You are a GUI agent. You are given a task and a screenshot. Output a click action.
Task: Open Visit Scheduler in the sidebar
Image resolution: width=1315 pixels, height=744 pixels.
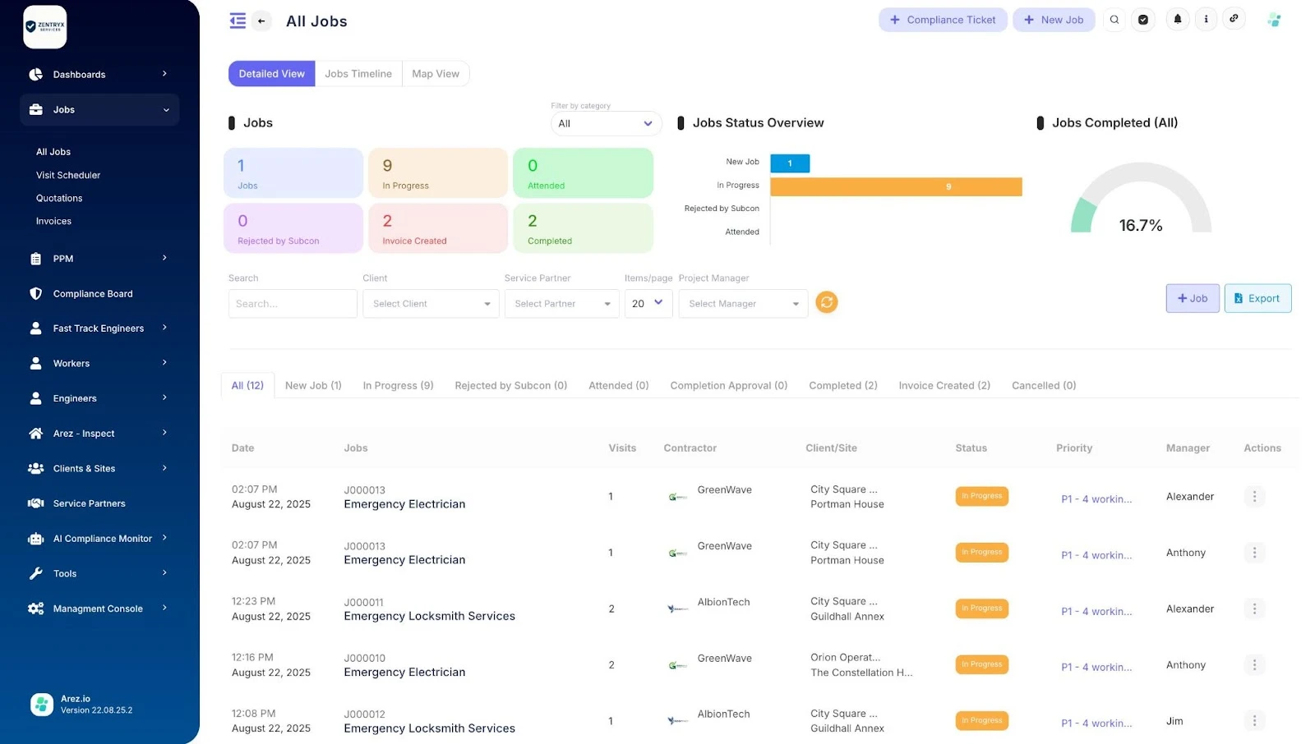(68, 176)
